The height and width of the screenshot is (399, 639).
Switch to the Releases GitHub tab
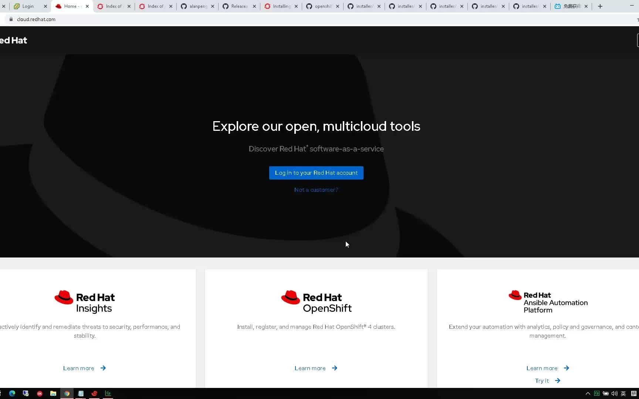click(239, 6)
